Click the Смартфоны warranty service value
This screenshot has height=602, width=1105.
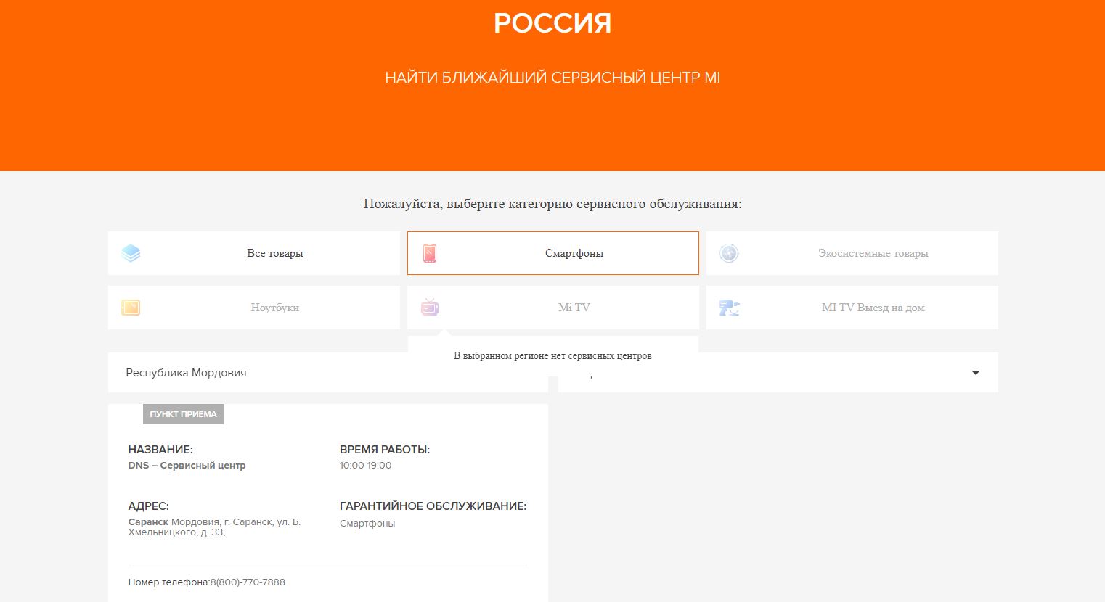(367, 524)
